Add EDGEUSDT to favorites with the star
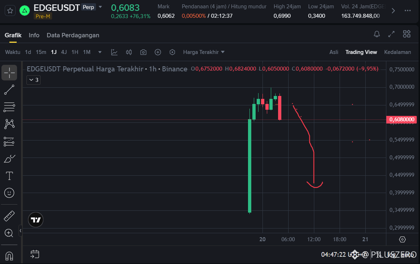This screenshot has width=420, height=264. tap(10, 11)
